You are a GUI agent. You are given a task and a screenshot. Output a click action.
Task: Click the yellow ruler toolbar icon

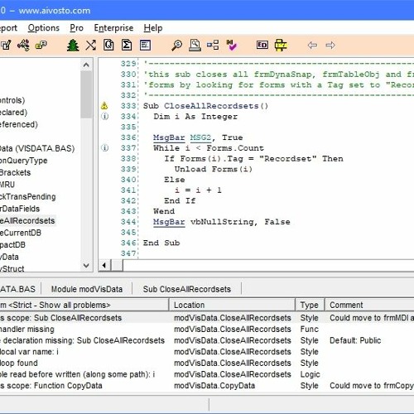click(x=281, y=45)
